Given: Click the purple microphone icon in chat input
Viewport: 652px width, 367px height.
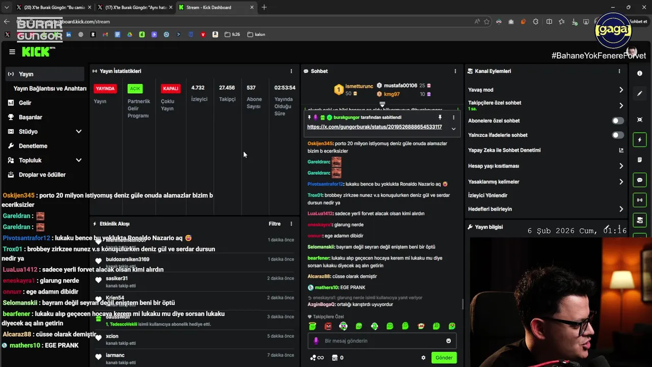Looking at the screenshot, I should click(316, 341).
